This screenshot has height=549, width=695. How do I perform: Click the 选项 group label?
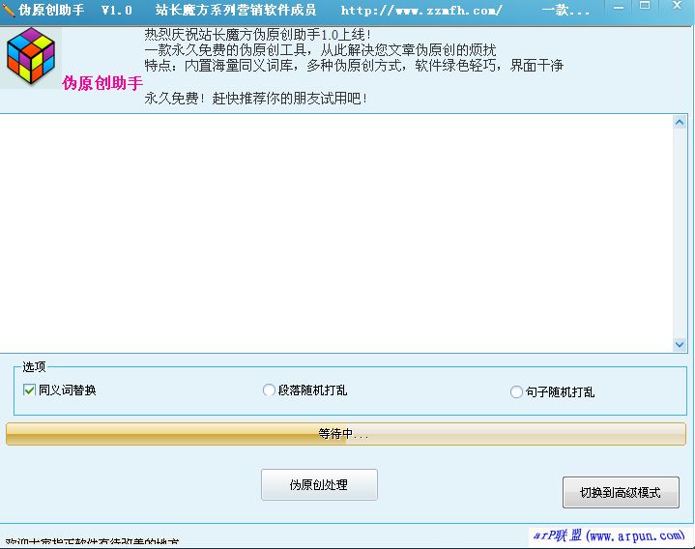34,367
